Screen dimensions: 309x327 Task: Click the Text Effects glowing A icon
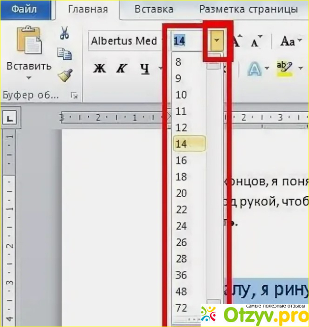tap(255, 69)
